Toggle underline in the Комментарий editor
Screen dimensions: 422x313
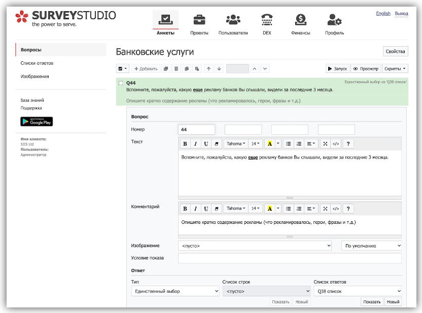(206, 209)
